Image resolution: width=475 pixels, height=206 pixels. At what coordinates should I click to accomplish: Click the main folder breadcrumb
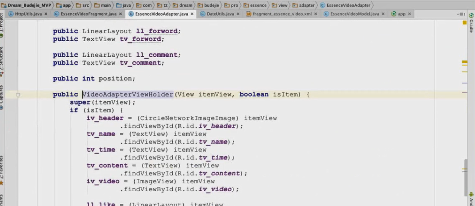[102, 5]
